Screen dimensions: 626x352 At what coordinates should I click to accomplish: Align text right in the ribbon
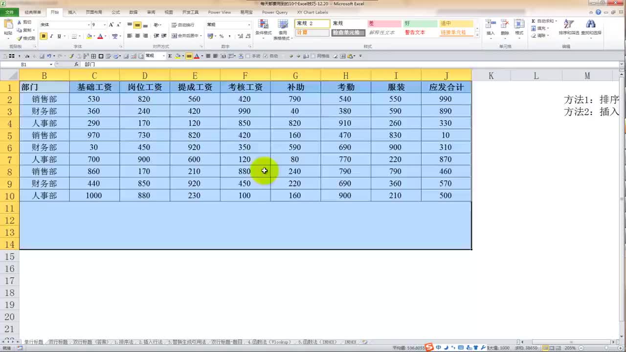(145, 36)
